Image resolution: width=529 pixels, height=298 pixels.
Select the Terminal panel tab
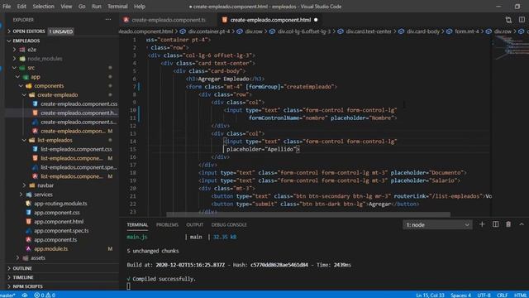137,224
